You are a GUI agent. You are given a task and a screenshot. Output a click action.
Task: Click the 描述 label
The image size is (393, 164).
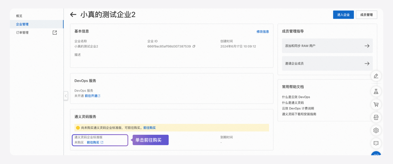pos(78,55)
